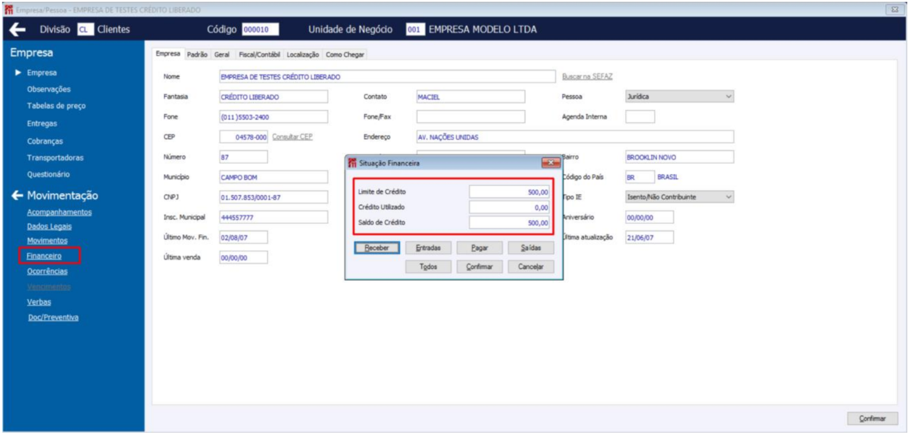
Task: Click the Fantasia input field
Action: pos(273,97)
